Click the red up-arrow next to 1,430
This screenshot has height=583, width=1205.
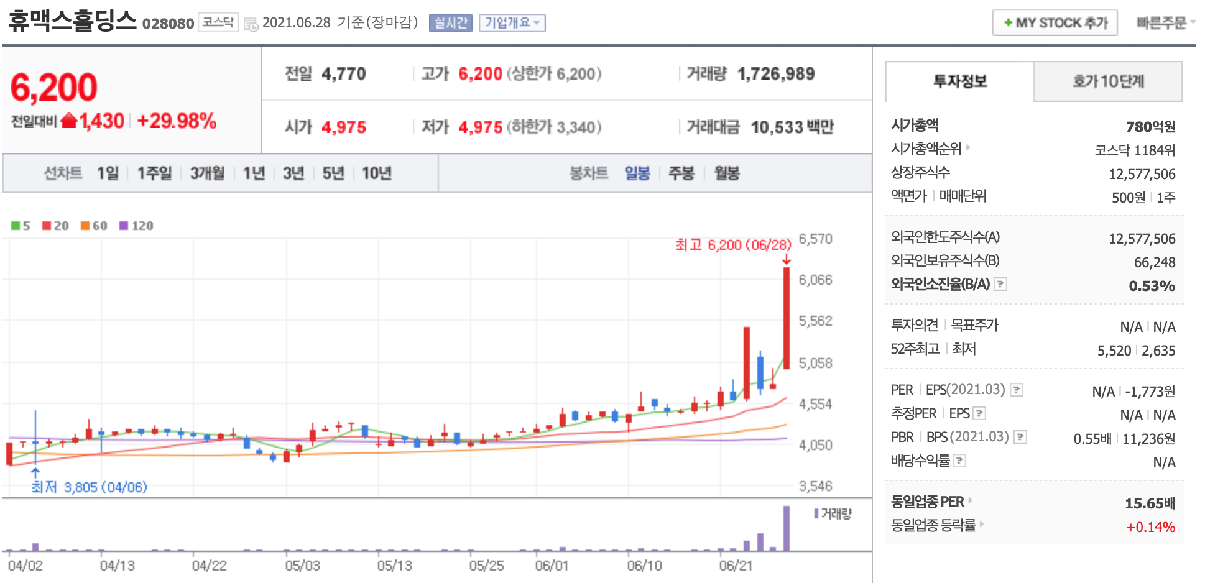click(x=69, y=121)
